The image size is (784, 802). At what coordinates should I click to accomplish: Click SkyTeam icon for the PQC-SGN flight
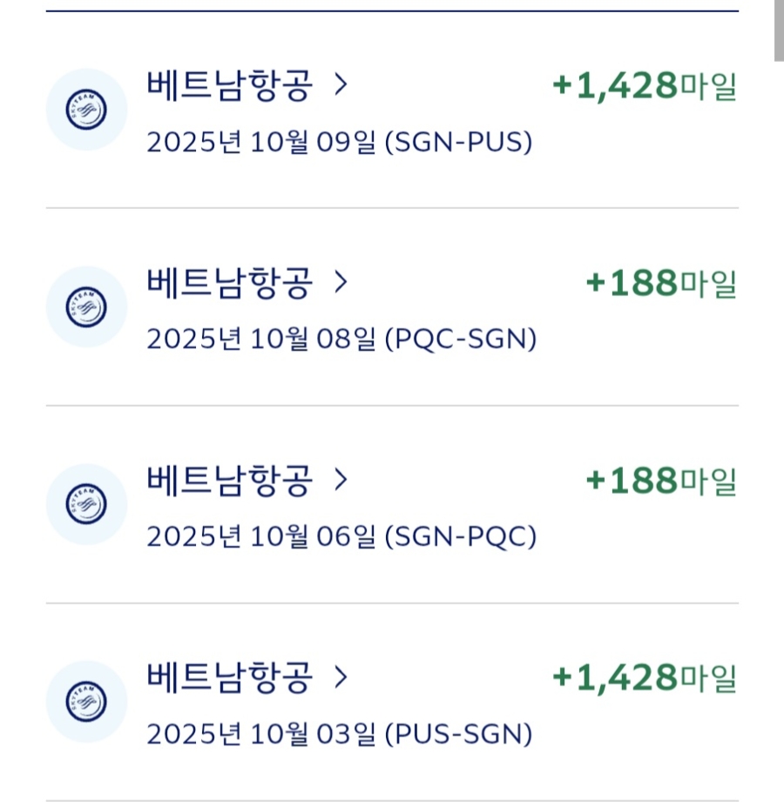pyautogui.click(x=86, y=307)
